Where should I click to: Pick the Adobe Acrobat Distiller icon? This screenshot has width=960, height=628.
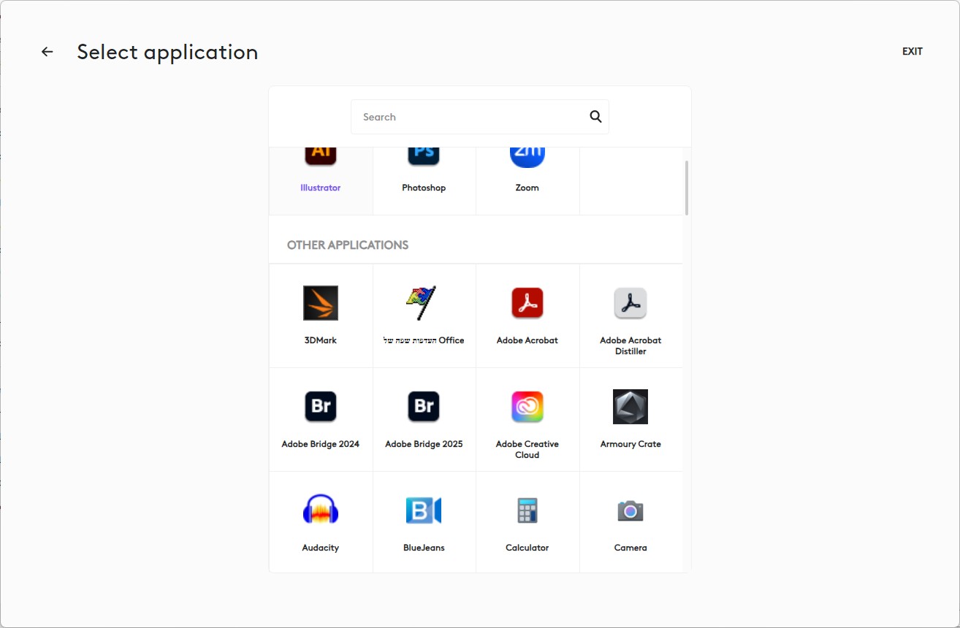coord(630,304)
